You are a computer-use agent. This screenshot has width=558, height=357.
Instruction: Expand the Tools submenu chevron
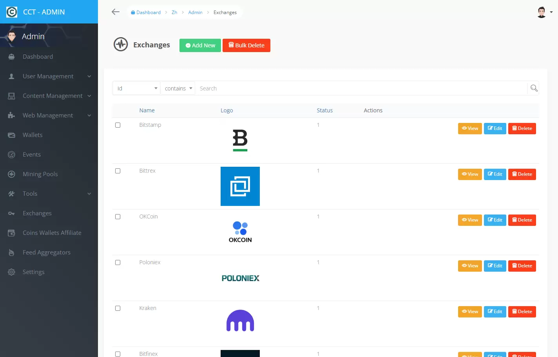(x=89, y=194)
